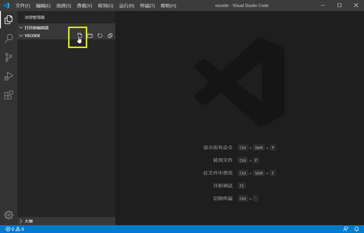Open the 运行(R) menu
364x233 pixels.
(x=127, y=5)
